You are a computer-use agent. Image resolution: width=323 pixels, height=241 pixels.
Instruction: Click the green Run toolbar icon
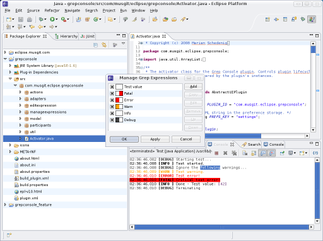52,20
